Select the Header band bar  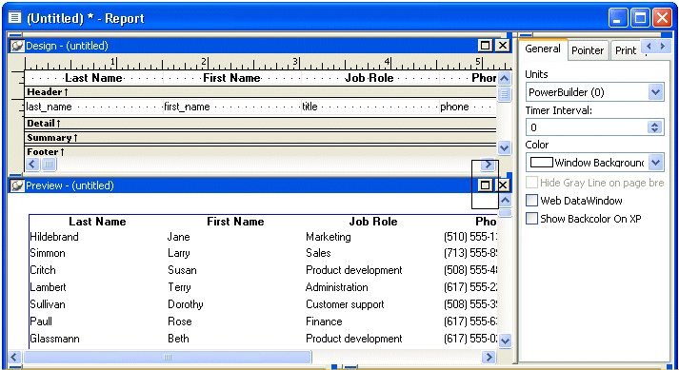click(261, 91)
